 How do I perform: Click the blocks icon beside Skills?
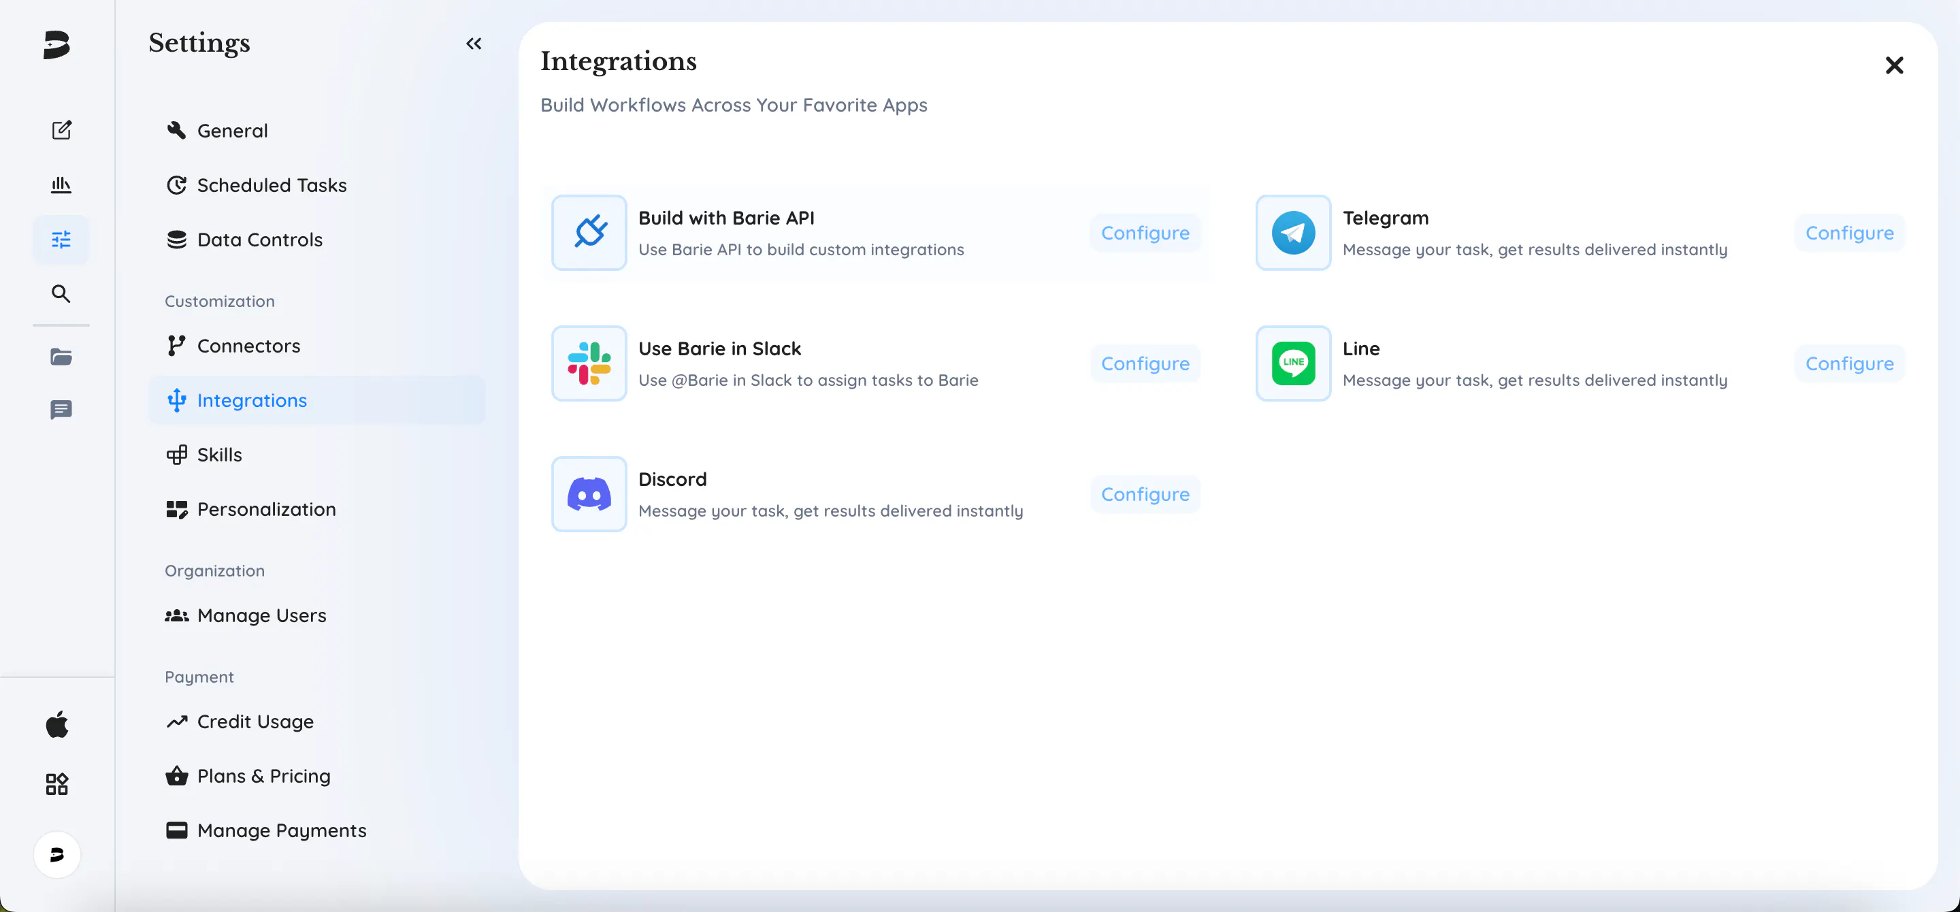point(176,455)
